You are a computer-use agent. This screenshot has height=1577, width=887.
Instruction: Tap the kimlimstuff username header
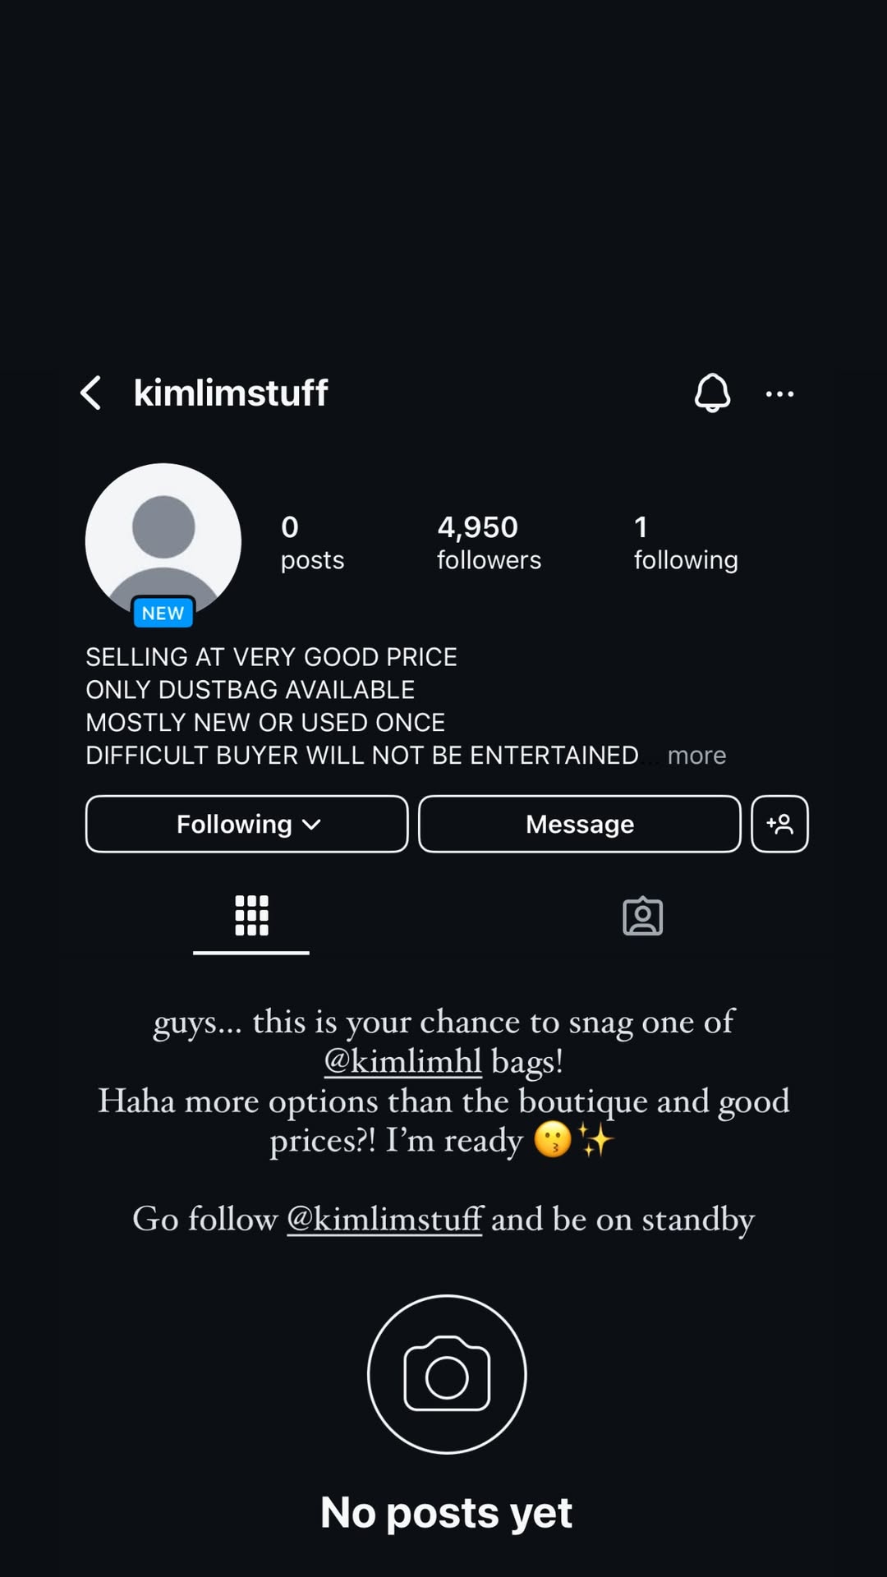pyautogui.click(x=231, y=393)
